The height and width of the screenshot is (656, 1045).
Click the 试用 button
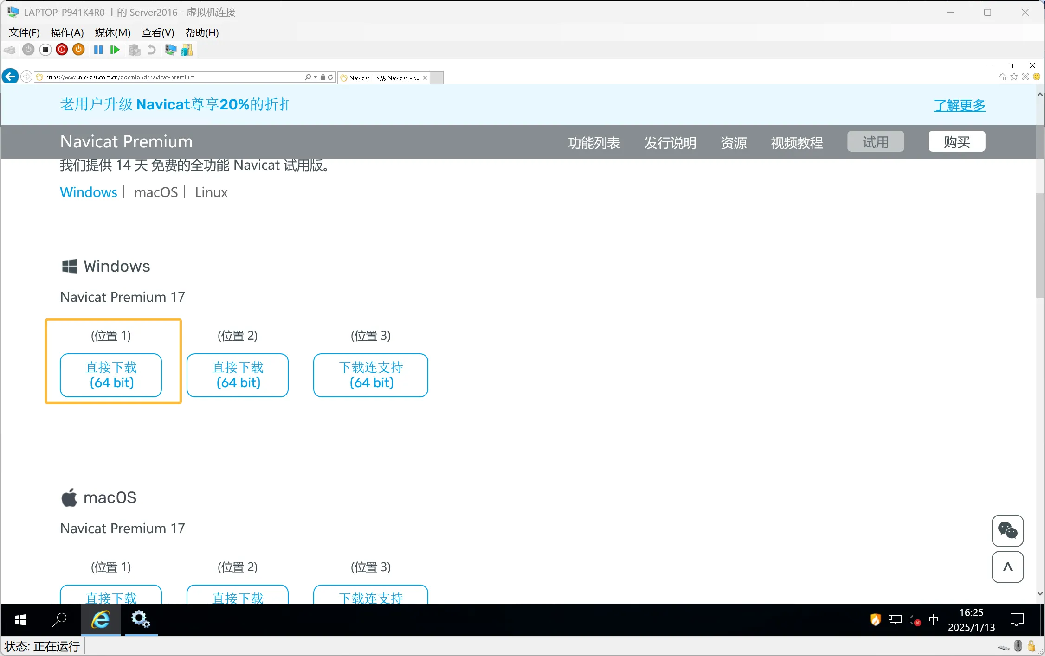pyautogui.click(x=876, y=141)
